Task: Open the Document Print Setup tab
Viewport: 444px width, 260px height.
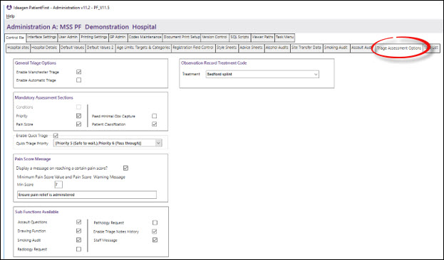Action: click(182, 37)
